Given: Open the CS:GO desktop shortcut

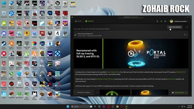Looking at the screenshot, I should coord(12,25).
